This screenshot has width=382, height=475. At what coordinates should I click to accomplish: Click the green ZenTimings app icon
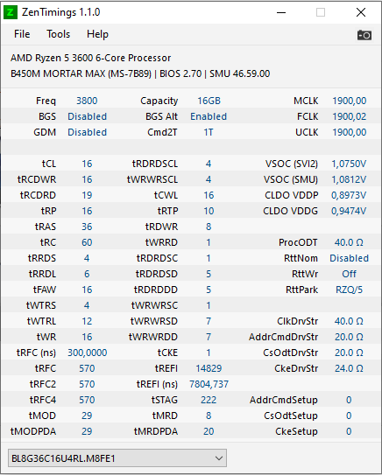[11, 12]
